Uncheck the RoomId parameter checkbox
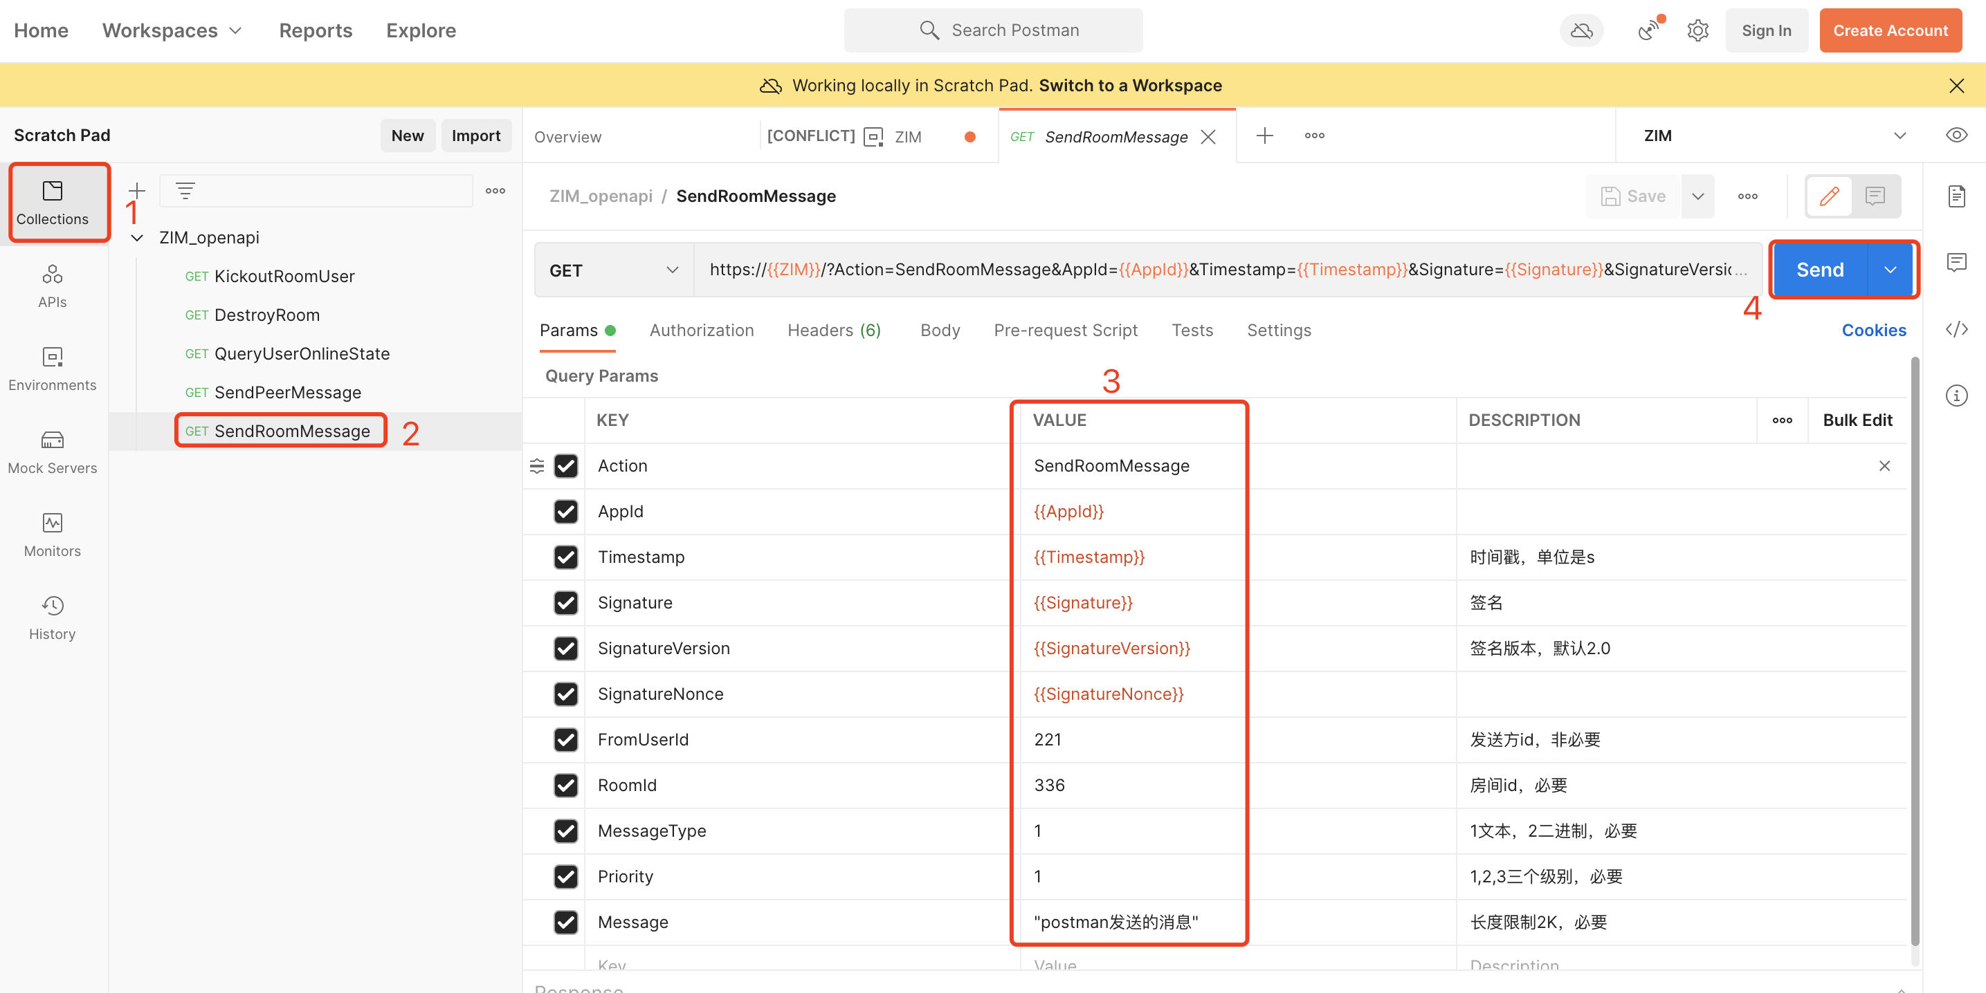The image size is (1986, 993). (566, 786)
